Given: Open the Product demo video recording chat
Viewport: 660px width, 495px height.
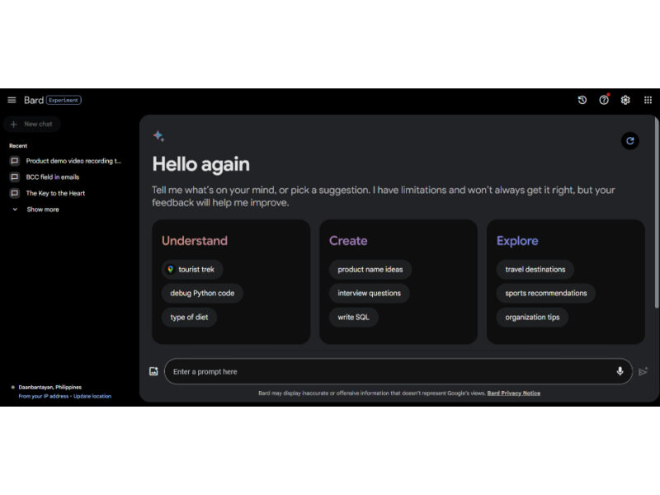Looking at the screenshot, I should click(73, 161).
